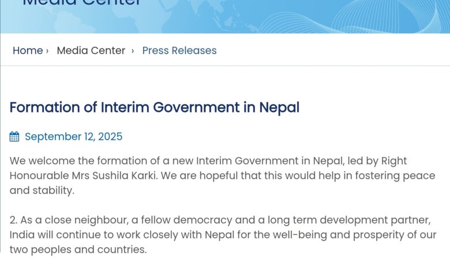Click the chevron separator after Media Center breadcrumb
The height and width of the screenshot is (271, 450).
[133, 51]
